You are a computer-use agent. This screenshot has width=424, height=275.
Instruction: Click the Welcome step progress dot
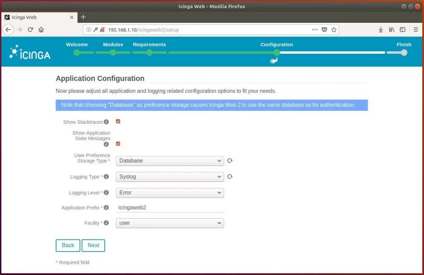(77, 53)
